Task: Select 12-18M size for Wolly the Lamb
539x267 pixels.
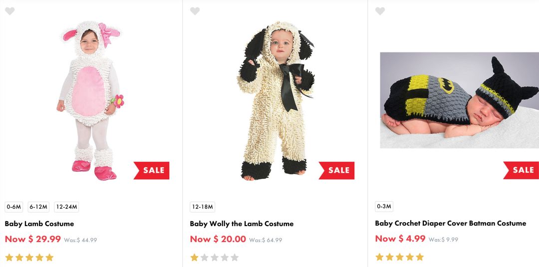Action: pyautogui.click(x=202, y=207)
